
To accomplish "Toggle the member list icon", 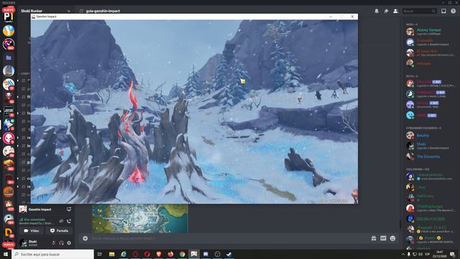I will pos(395,11).
